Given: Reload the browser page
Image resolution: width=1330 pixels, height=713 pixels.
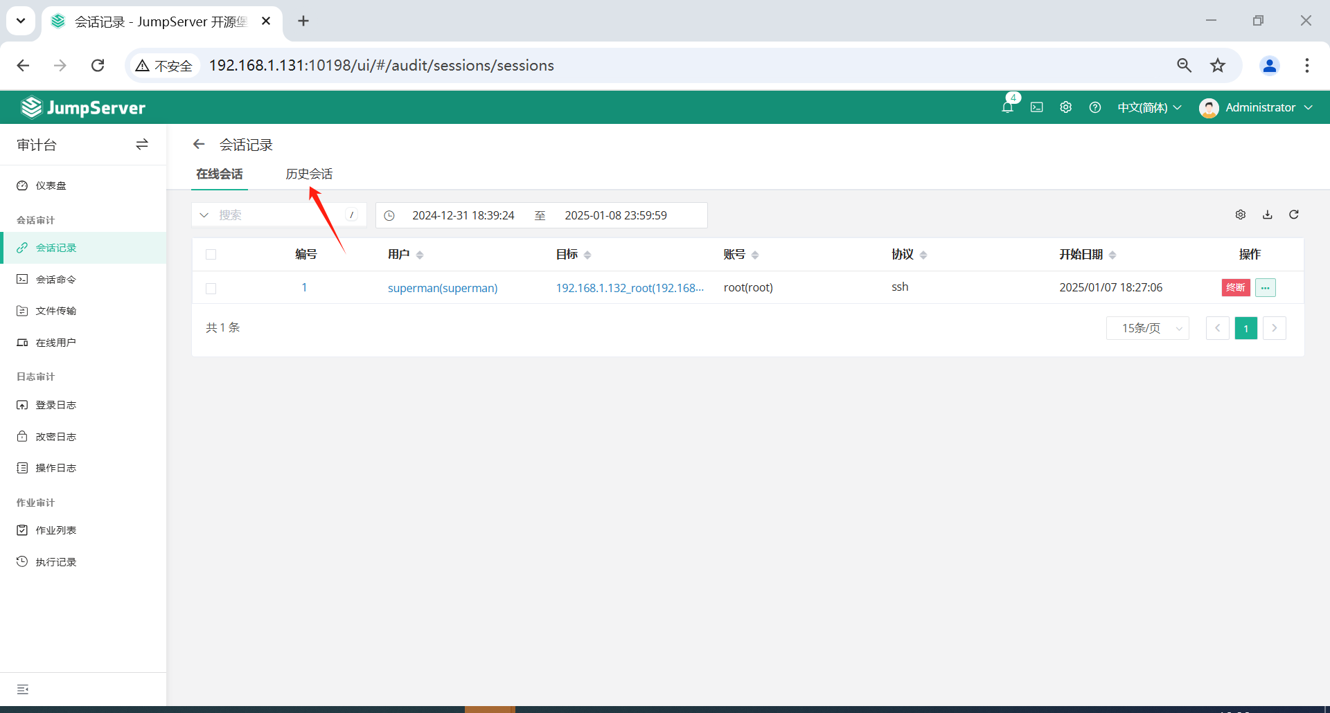Looking at the screenshot, I should (98, 65).
